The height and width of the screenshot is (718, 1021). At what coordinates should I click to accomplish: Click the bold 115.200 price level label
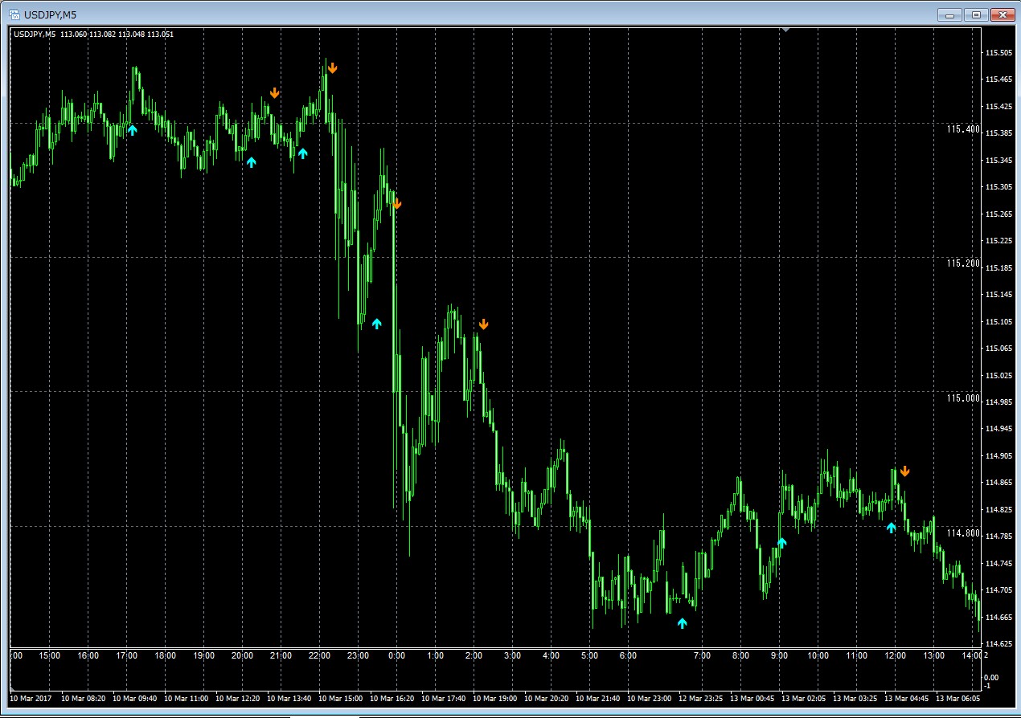(963, 263)
